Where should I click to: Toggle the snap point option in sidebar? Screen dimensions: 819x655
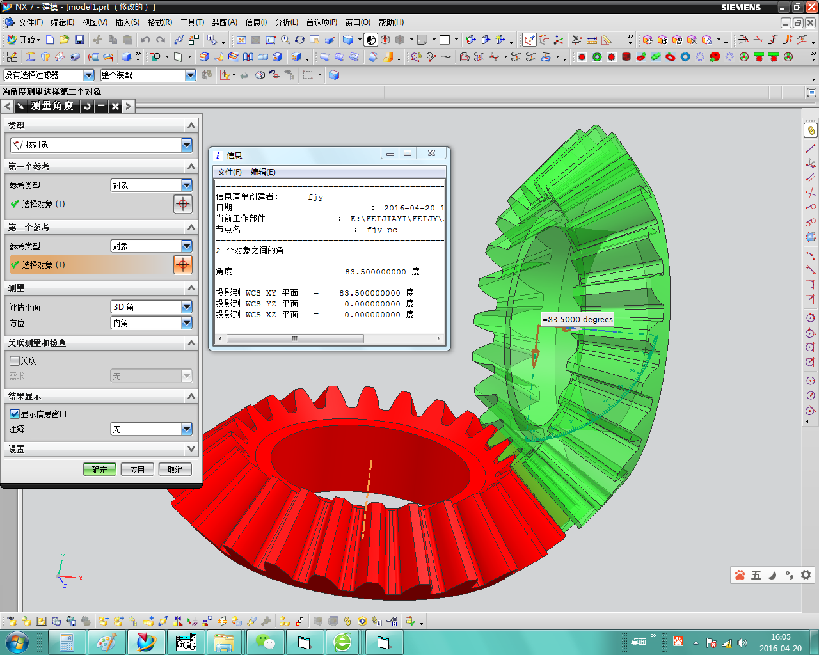click(811, 130)
